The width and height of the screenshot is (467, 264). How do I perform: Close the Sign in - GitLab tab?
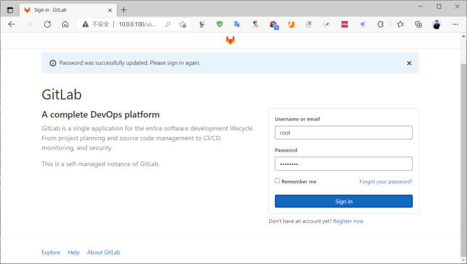tap(110, 10)
